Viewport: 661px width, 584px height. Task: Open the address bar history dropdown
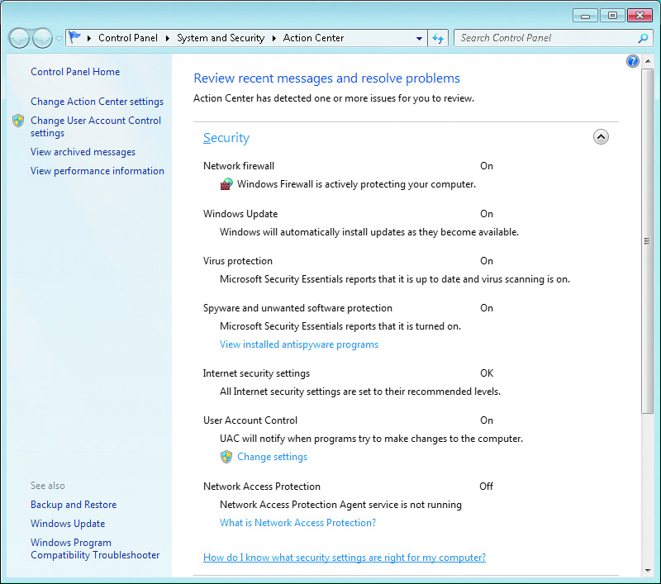click(419, 38)
